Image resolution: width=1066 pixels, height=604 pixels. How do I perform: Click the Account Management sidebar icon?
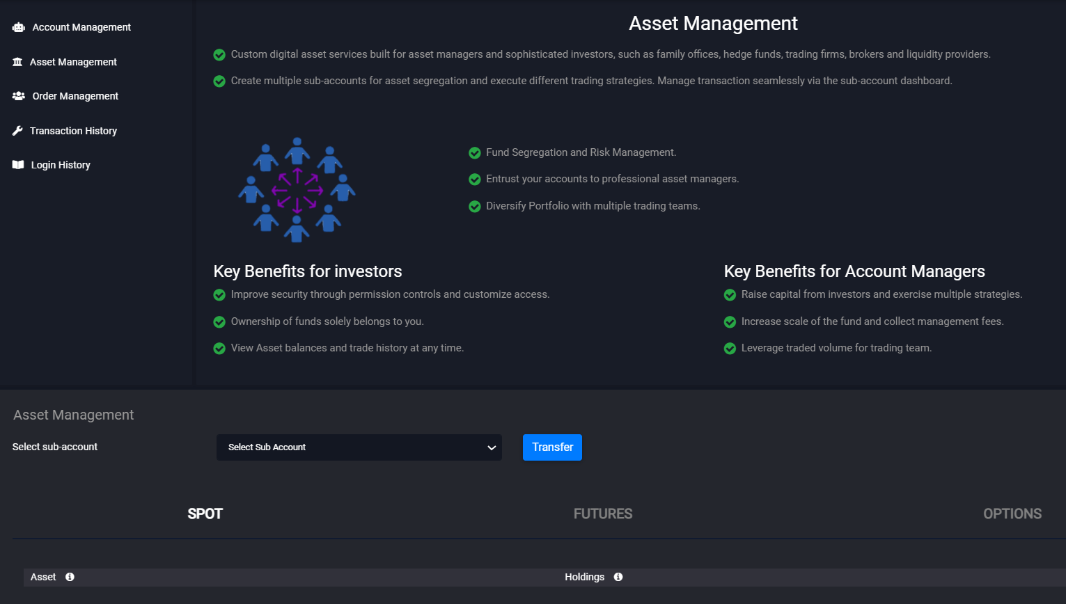click(18, 26)
